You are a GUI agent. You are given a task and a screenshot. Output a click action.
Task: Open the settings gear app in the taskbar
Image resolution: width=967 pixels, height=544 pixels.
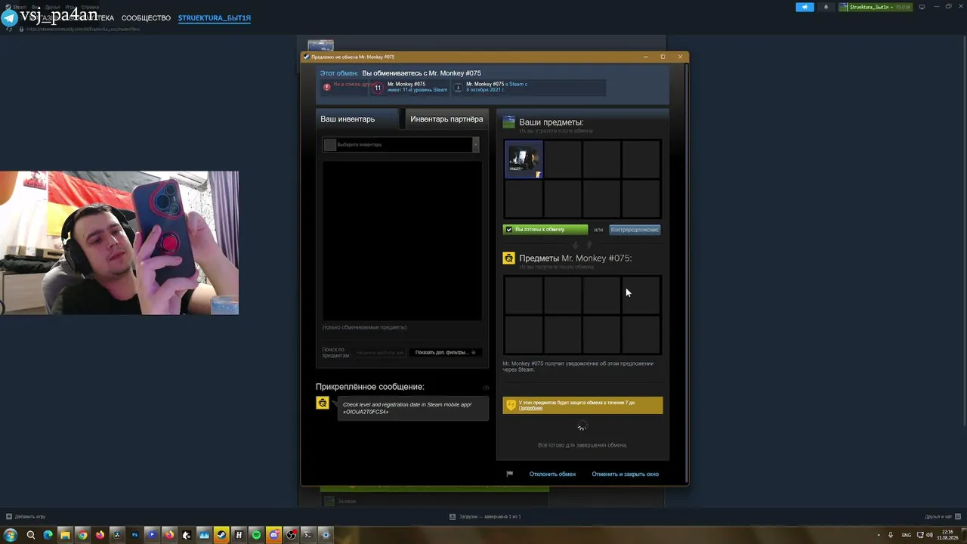click(x=326, y=535)
